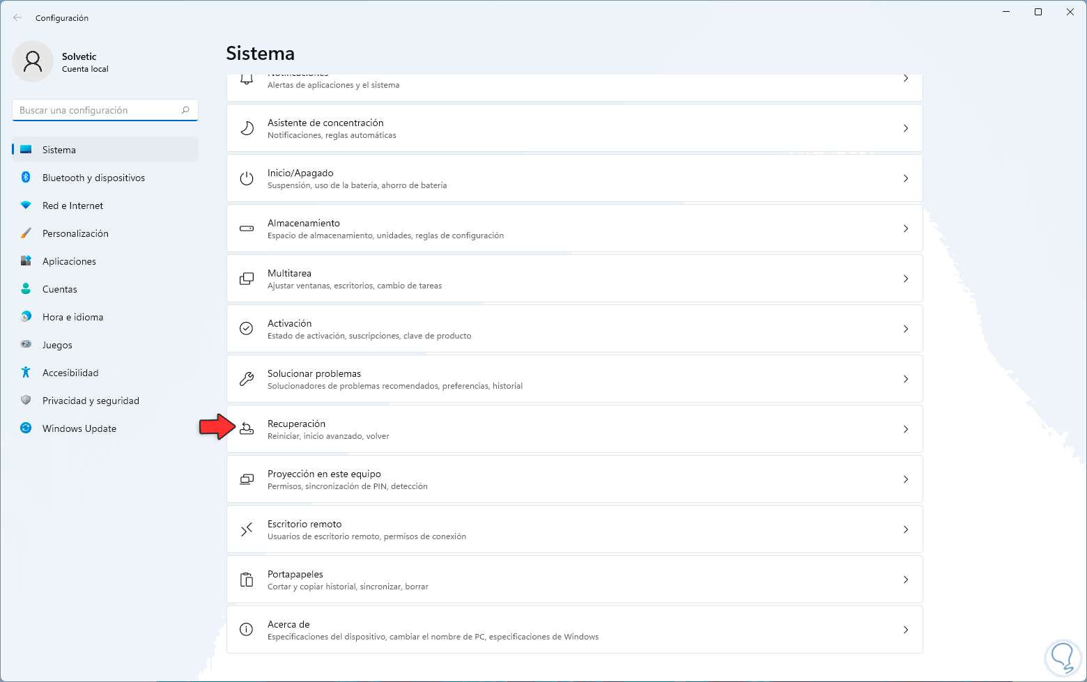The image size is (1087, 682).
Task: Select Personalización in the sidebar
Action: coord(75,233)
